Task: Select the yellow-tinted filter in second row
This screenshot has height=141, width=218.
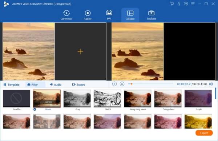Action: click(x=198, y=121)
